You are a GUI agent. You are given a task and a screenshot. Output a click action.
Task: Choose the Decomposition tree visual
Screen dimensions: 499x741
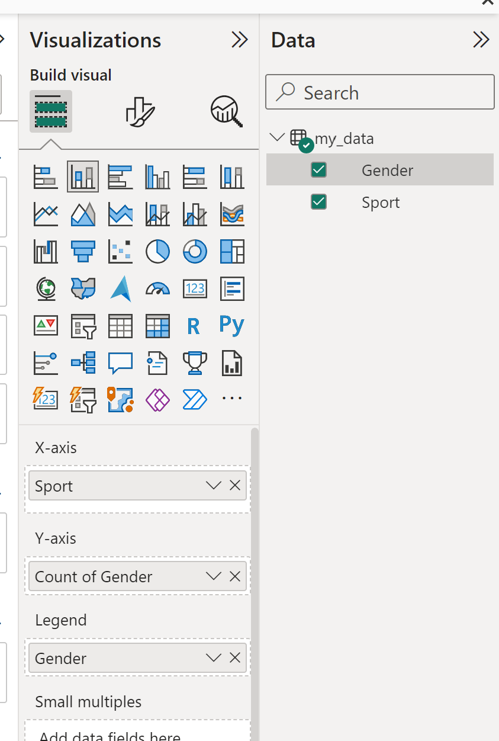[83, 363]
